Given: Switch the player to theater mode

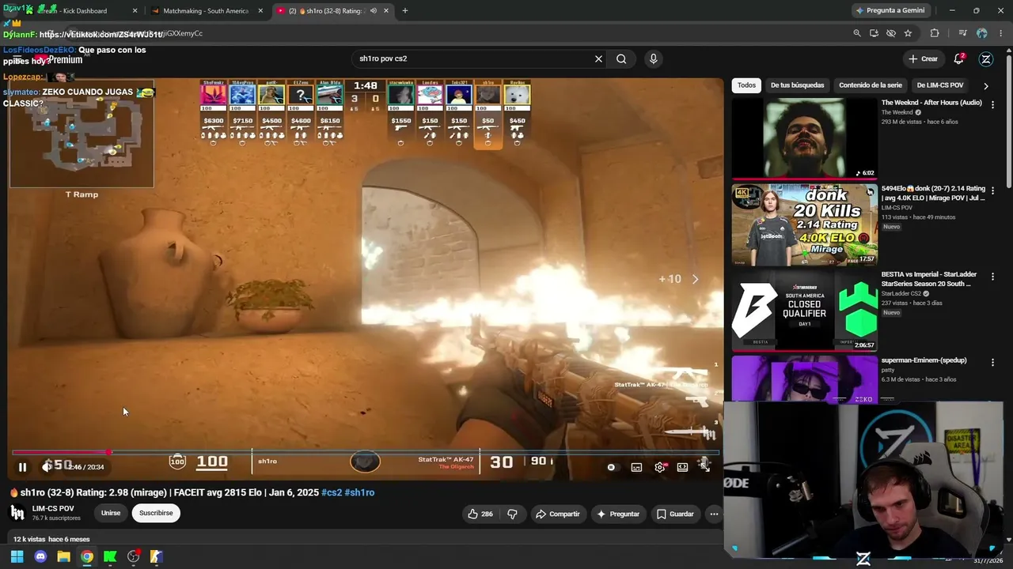Looking at the screenshot, I should [x=682, y=467].
